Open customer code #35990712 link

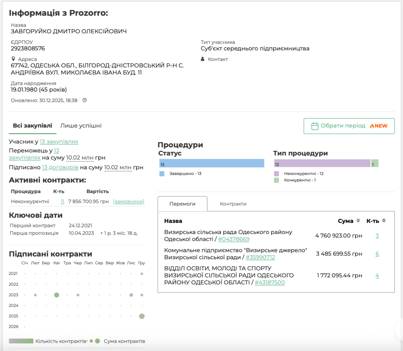pos(260,257)
